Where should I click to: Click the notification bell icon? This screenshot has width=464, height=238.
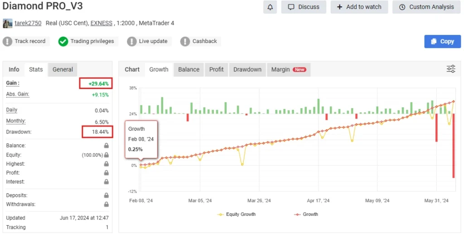click(270, 7)
